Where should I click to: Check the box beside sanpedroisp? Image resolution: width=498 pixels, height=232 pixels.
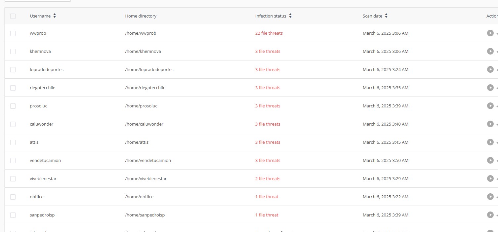[x=13, y=215]
